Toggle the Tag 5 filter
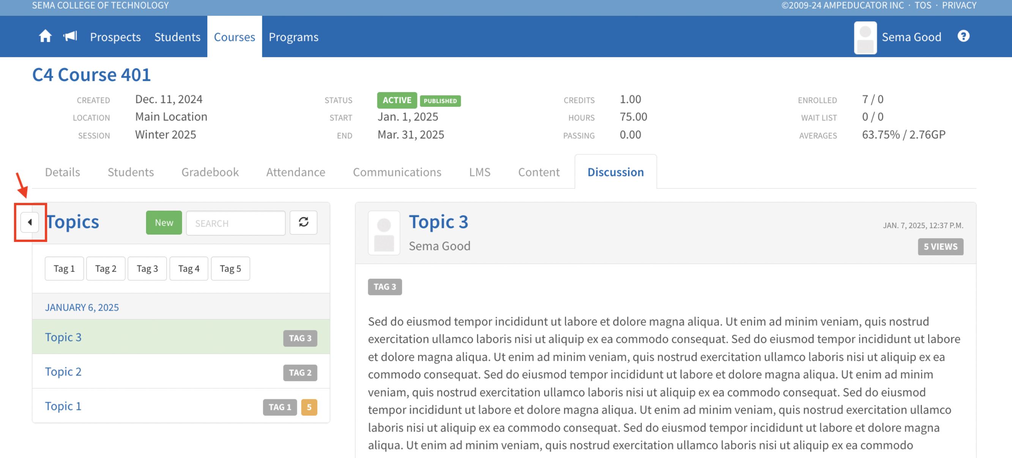 coord(230,269)
